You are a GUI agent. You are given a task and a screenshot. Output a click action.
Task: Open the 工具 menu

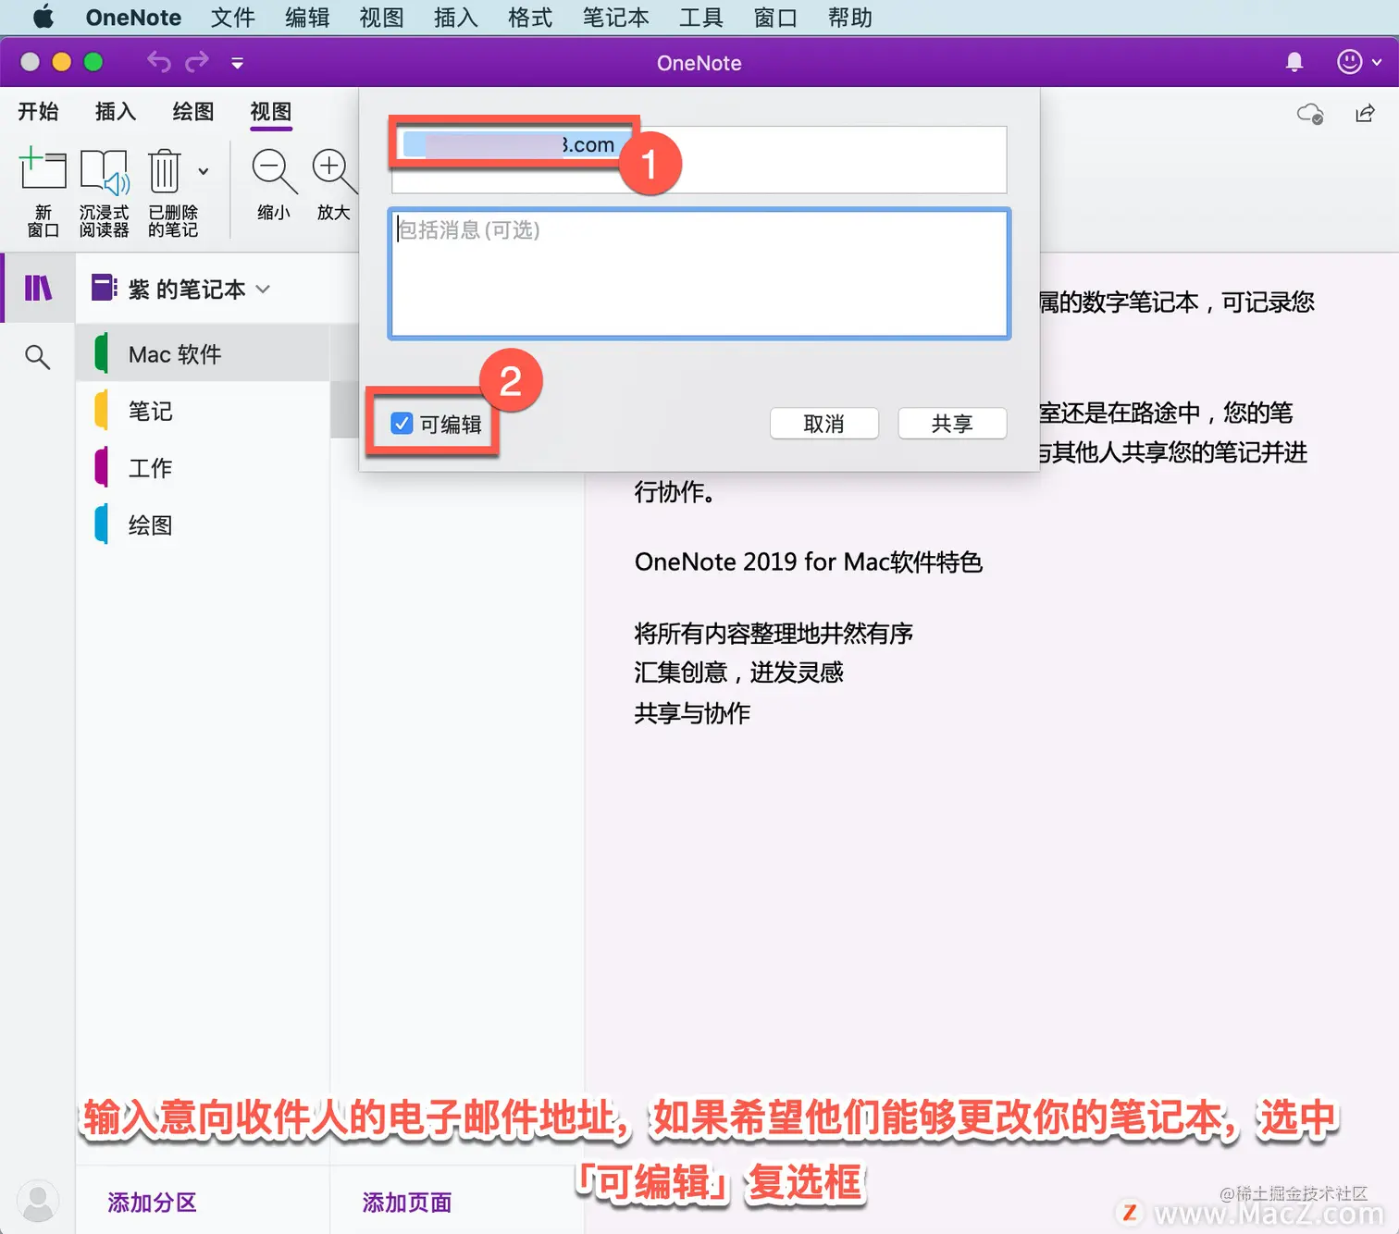click(x=701, y=18)
